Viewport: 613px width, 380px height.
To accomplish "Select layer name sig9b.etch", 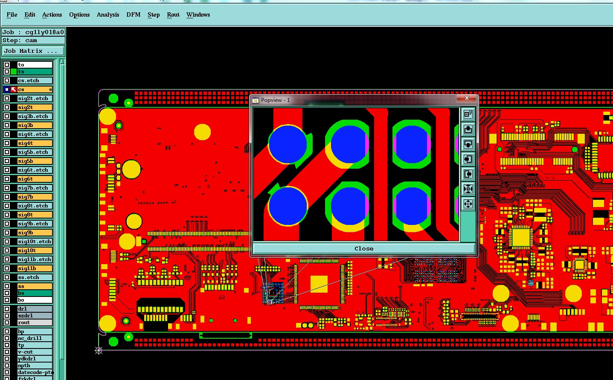I will pos(35,224).
